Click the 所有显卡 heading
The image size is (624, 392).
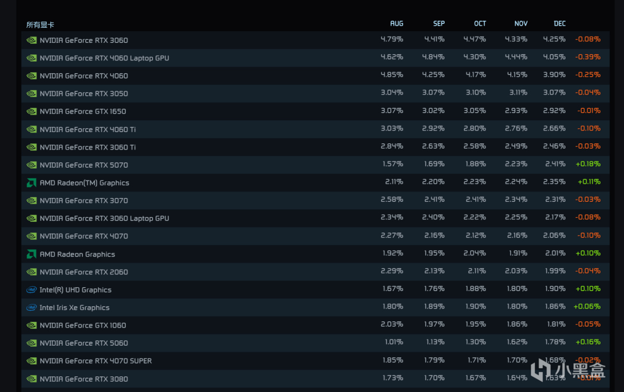[x=40, y=24]
